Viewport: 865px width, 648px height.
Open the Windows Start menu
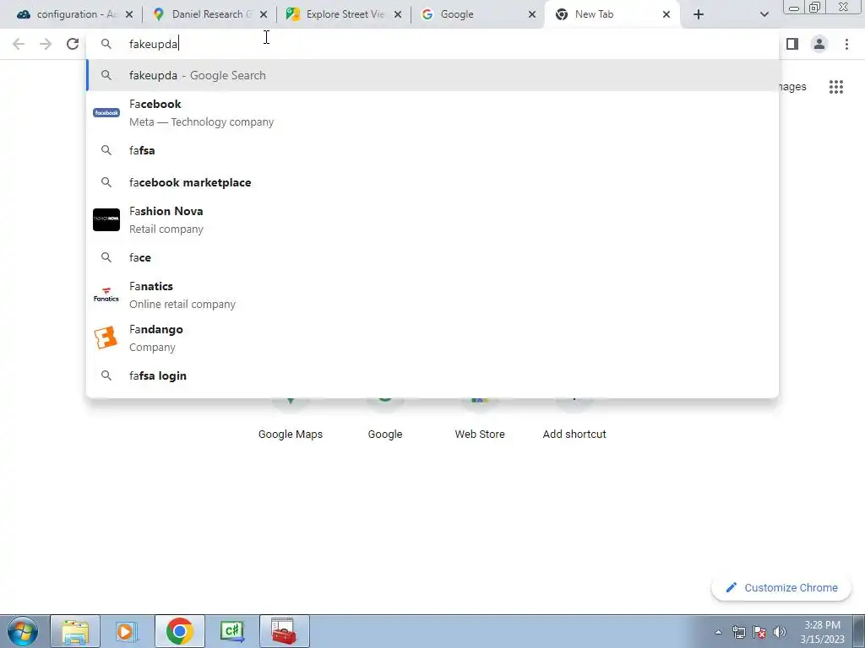pyautogui.click(x=22, y=631)
